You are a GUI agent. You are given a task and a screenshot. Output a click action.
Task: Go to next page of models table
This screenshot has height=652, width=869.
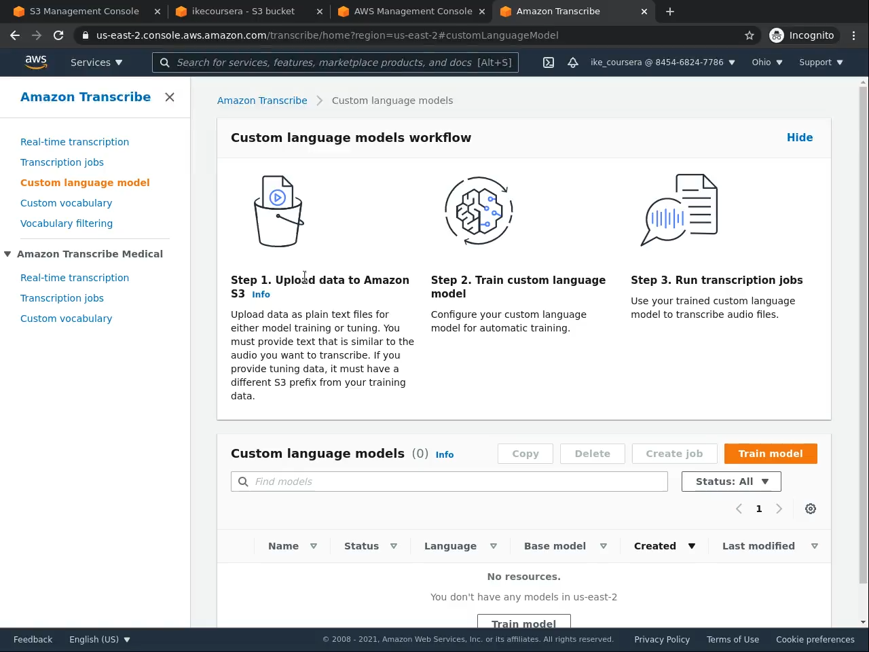(x=779, y=509)
